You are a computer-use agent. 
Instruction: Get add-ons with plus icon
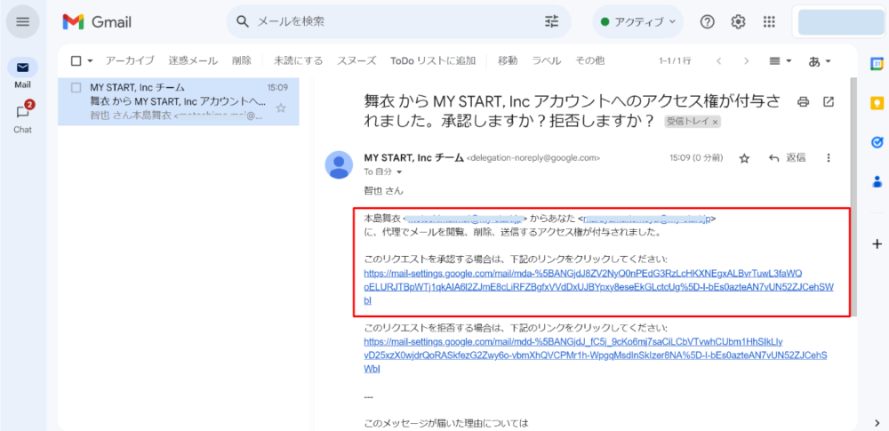coord(877,244)
